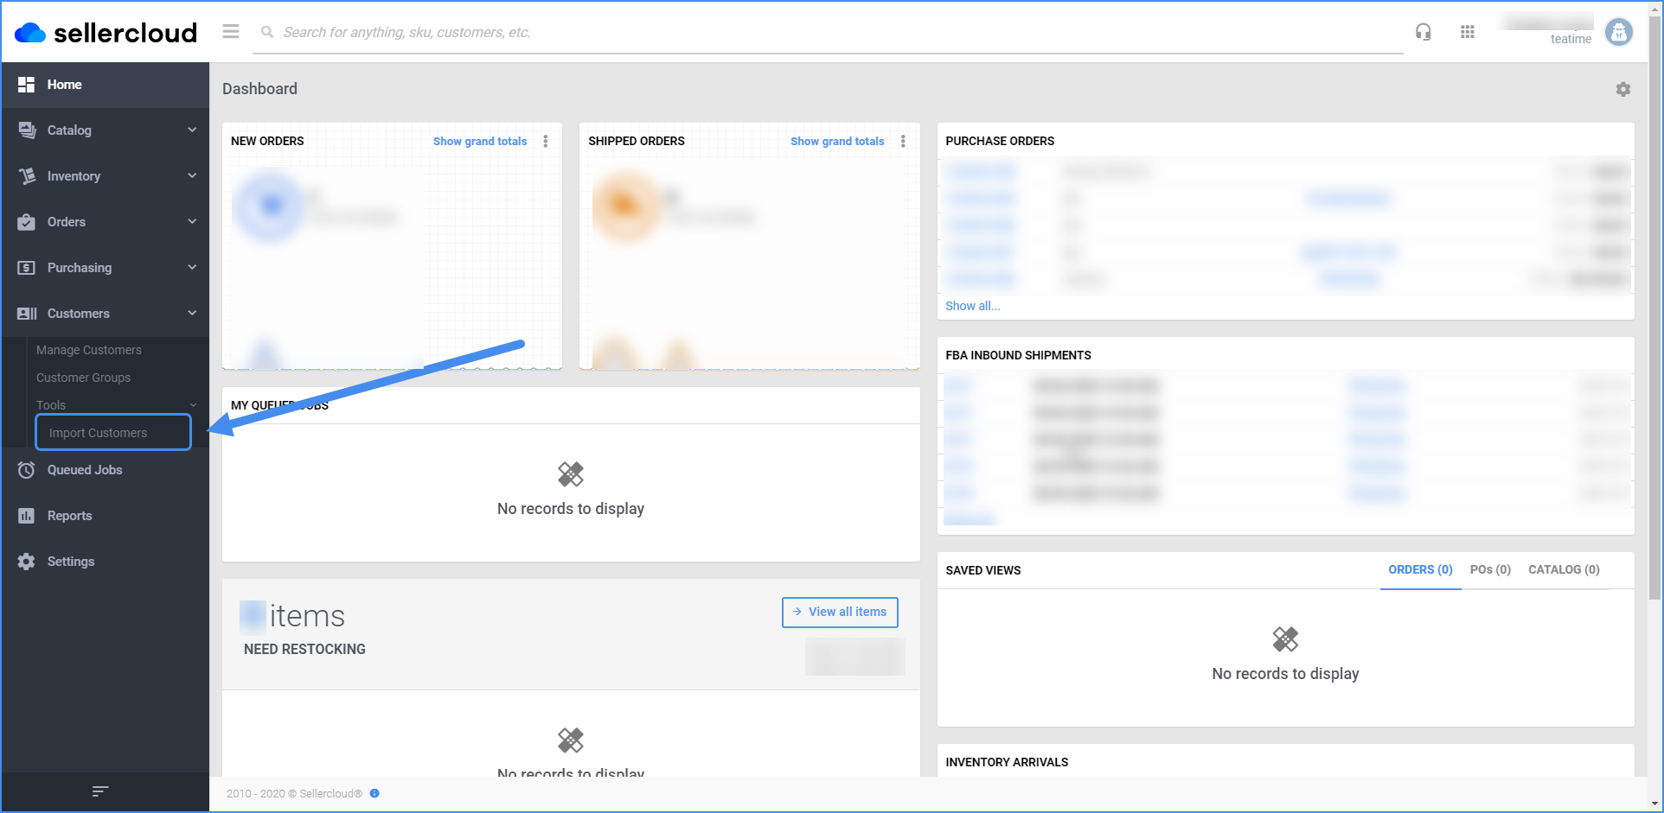Image resolution: width=1664 pixels, height=813 pixels.
Task: Click NEED RESTOCKING label
Action: click(x=304, y=649)
